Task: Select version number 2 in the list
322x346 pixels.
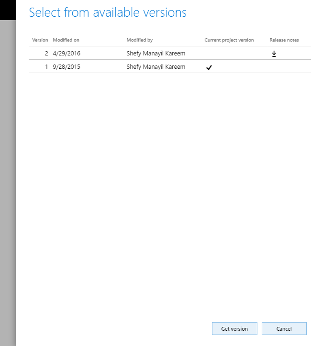Action: (x=46, y=54)
